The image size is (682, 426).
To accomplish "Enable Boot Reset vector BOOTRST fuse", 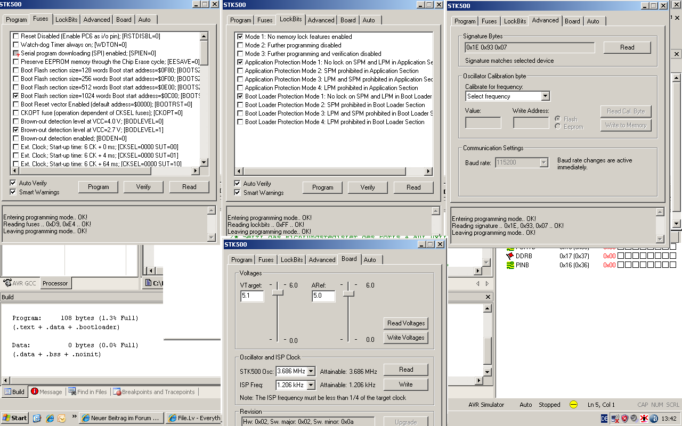I will coord(15,104).
